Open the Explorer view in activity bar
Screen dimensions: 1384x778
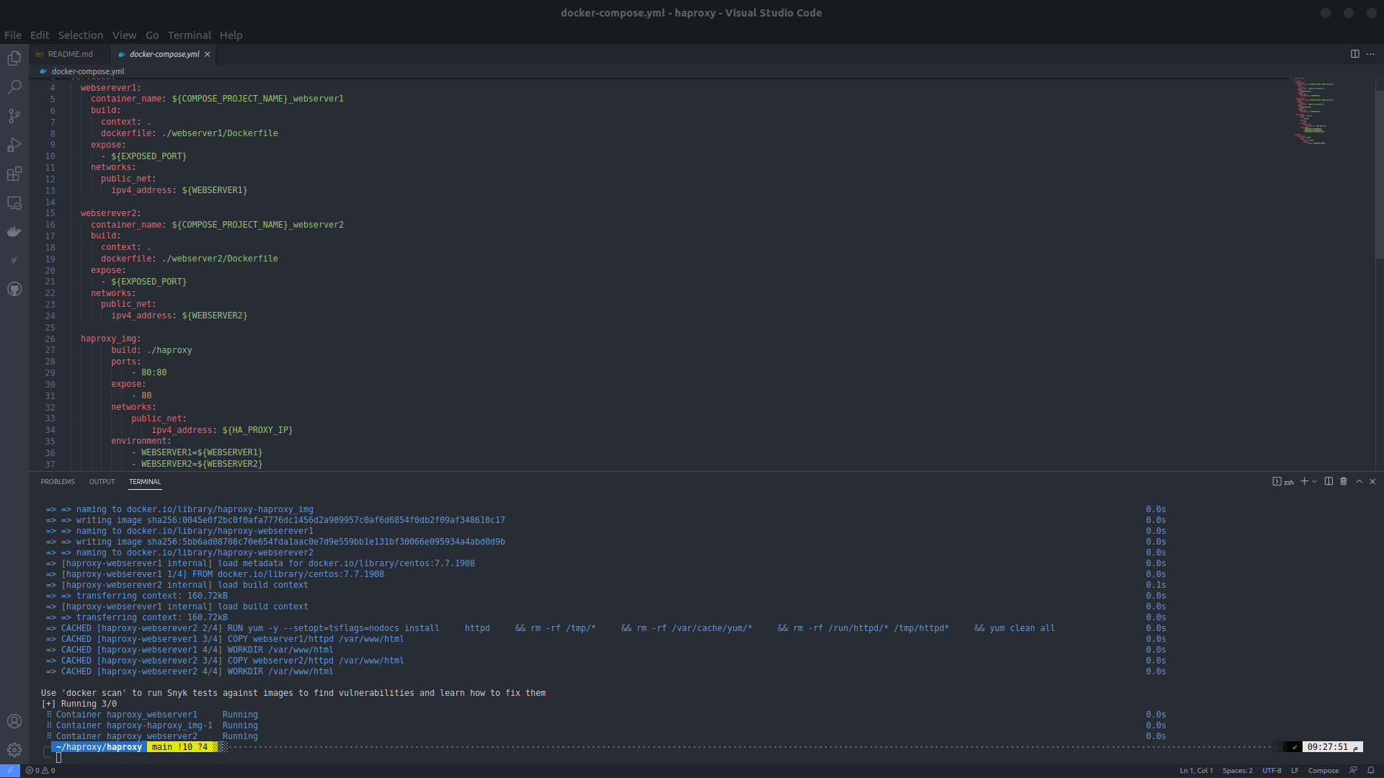point(14,58)
